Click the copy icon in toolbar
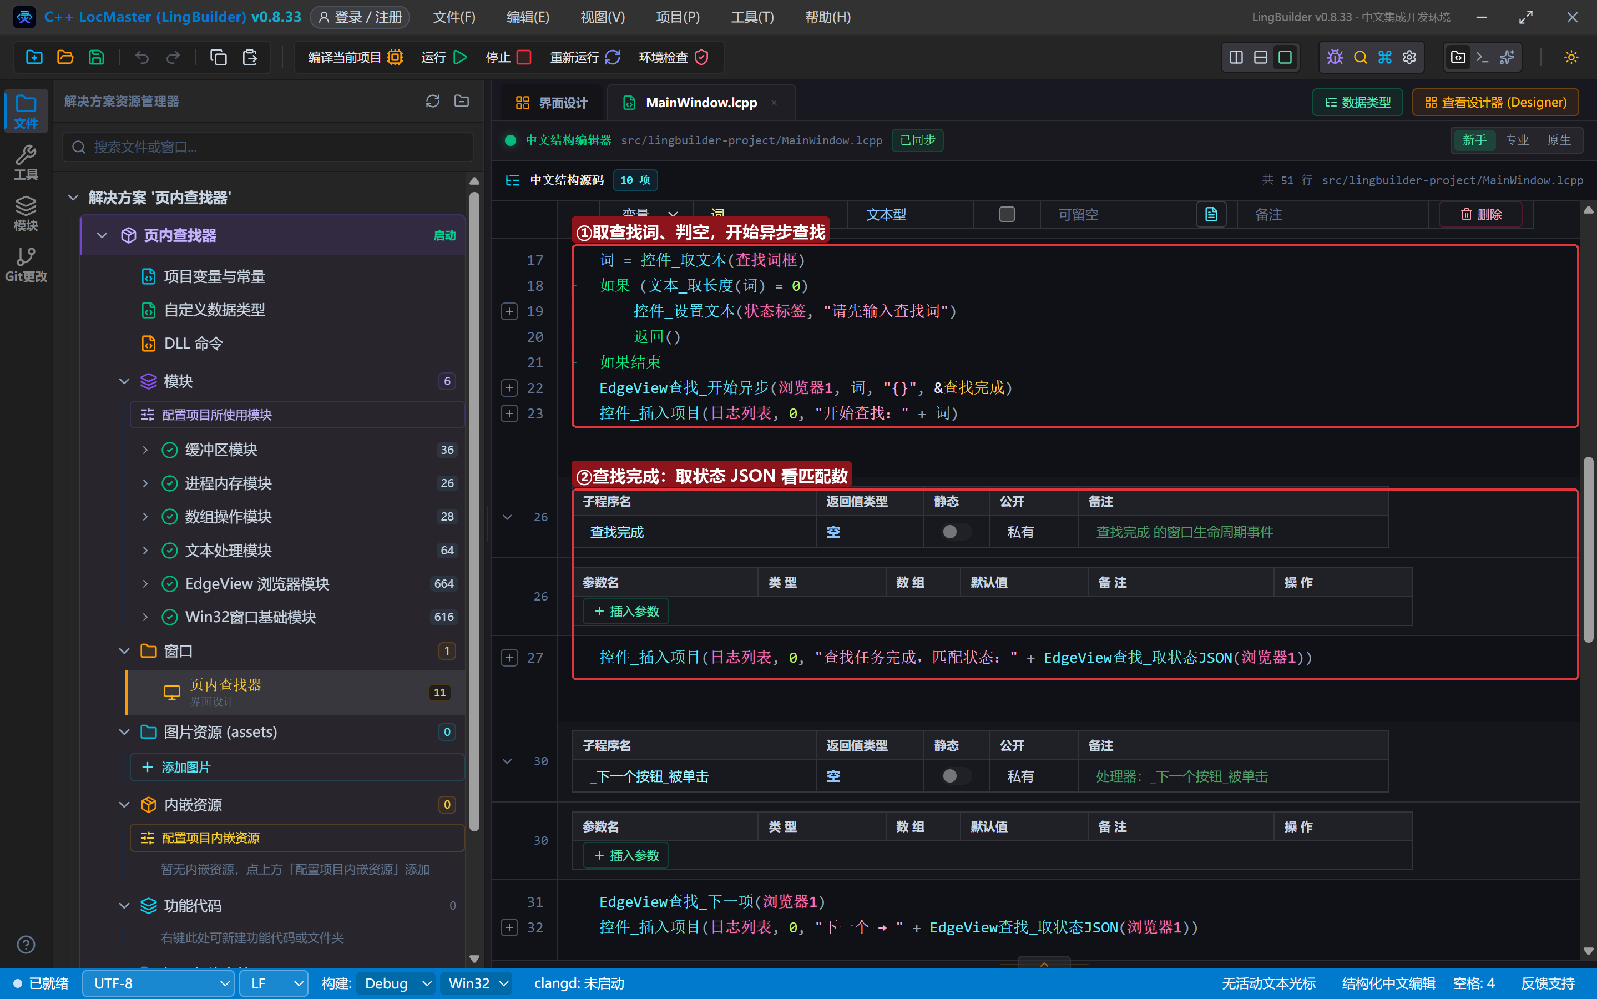Image resolution: width=1597 pixels, height=999 pixels. tap(218, 58)
